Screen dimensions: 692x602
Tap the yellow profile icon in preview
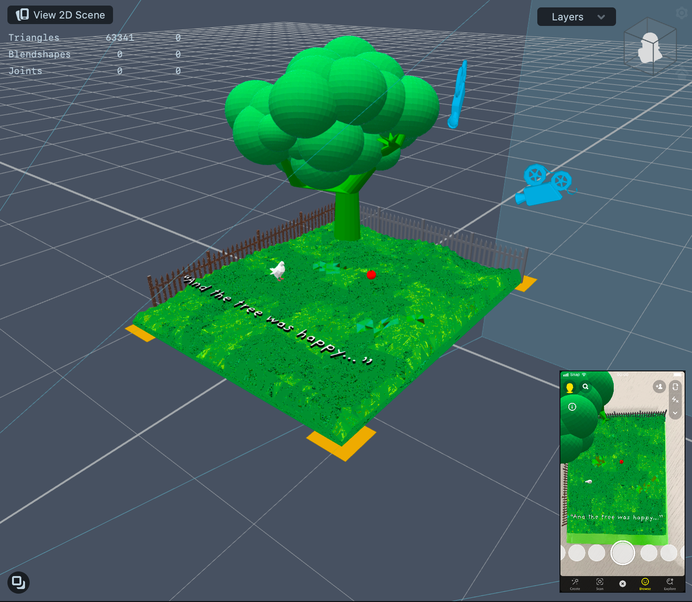click(570, 388)
